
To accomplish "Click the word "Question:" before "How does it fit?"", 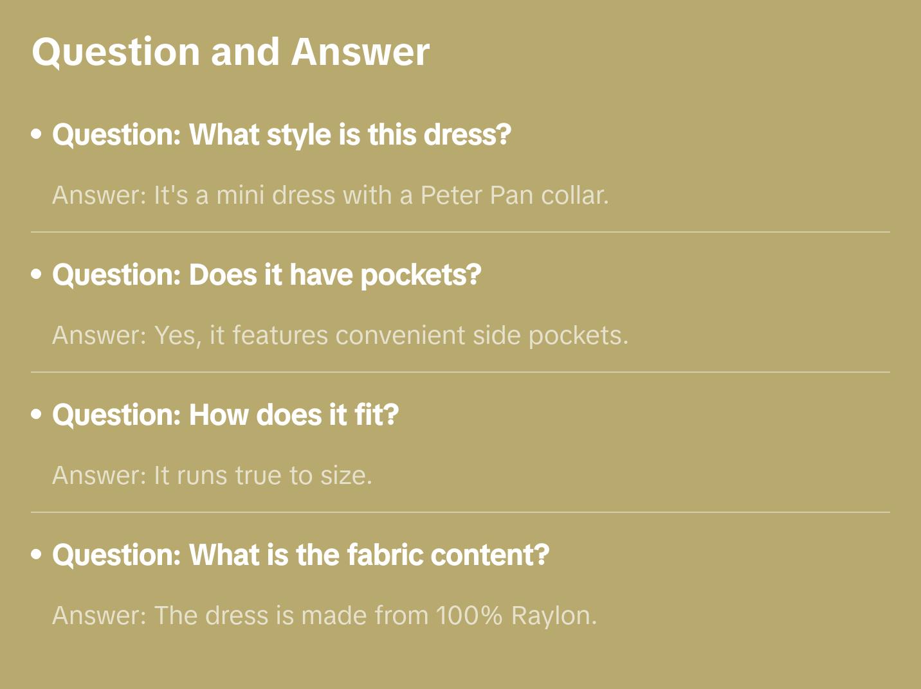I will click(117, 415).
